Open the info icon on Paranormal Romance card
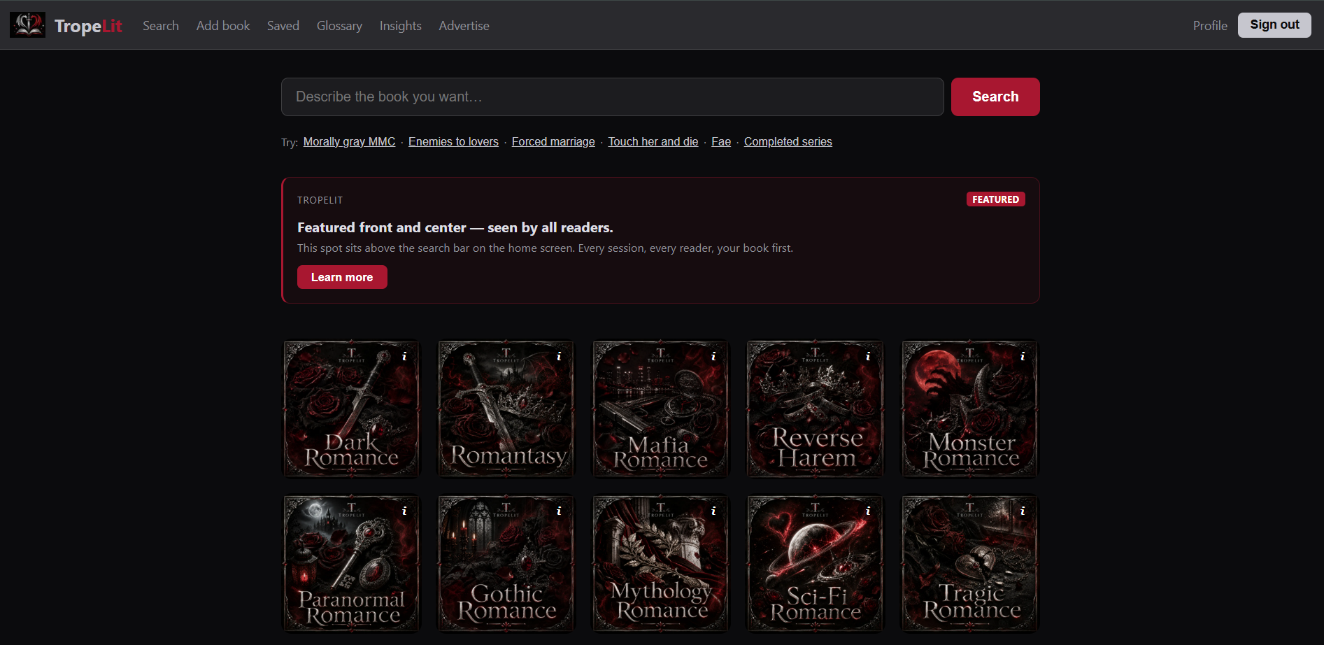The height and width of the screenshot is (645, 1324). click(404, 511)
